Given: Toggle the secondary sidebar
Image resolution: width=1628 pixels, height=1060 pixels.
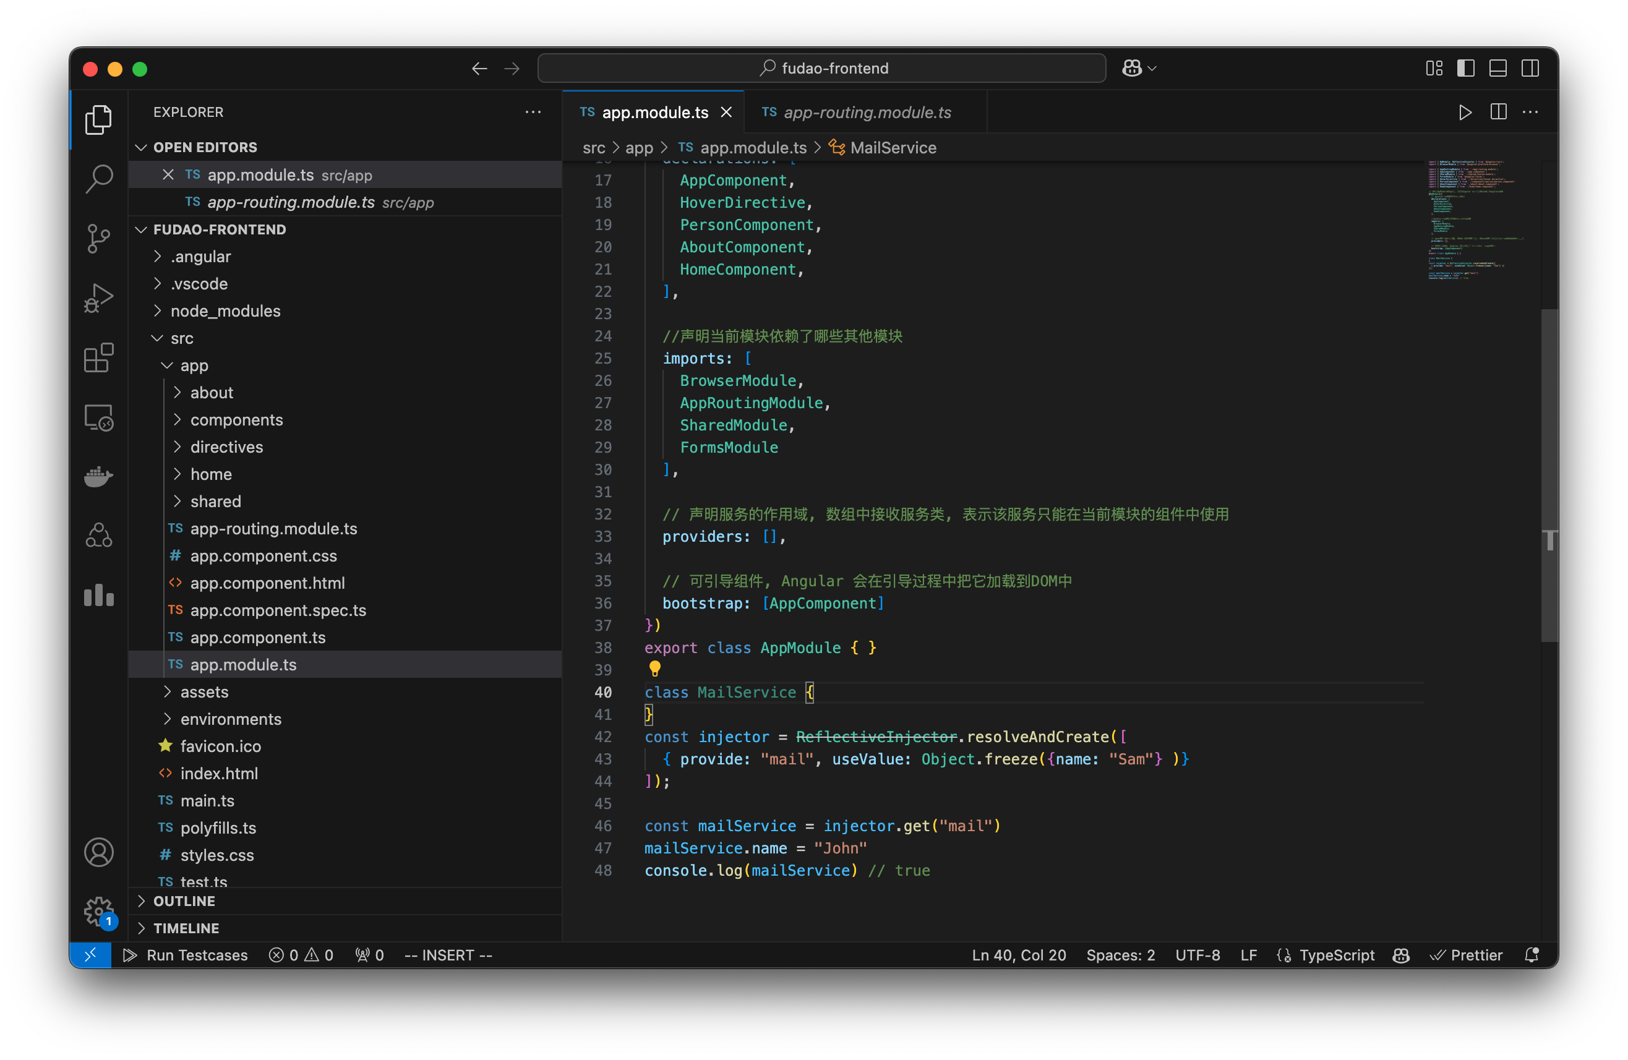Looking at the screenshot, I should (1530, 67).
